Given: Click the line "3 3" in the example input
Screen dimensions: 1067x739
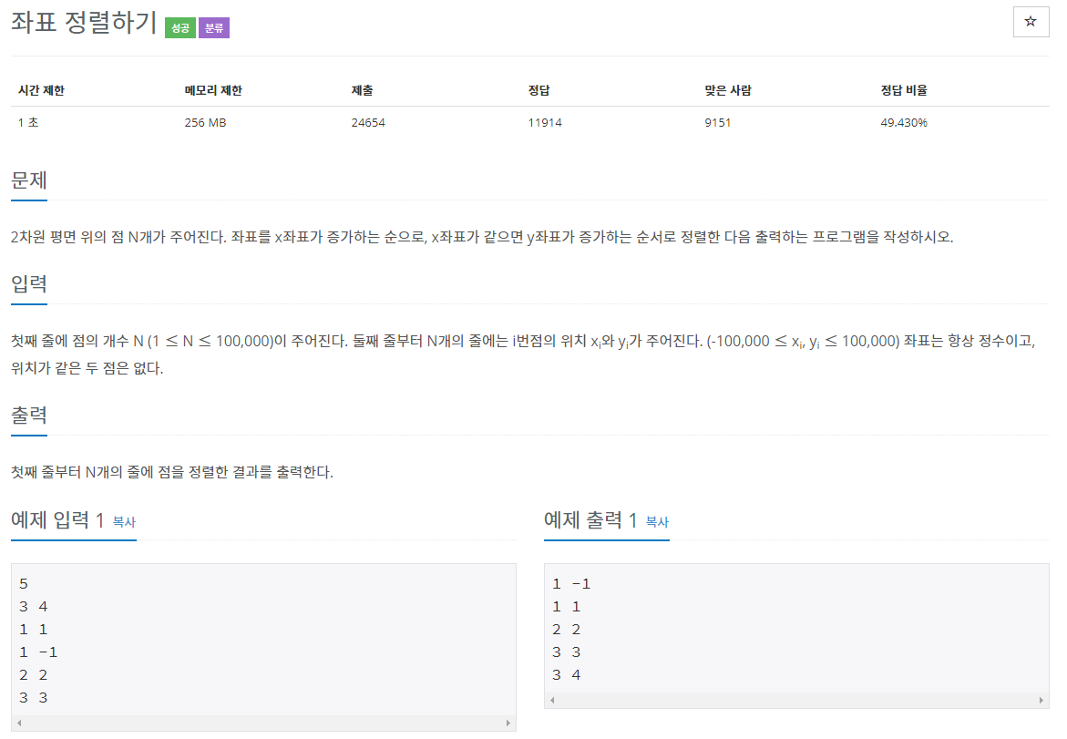Looking at the screenshot, I should pyautogui.click(x=34, y=698).
